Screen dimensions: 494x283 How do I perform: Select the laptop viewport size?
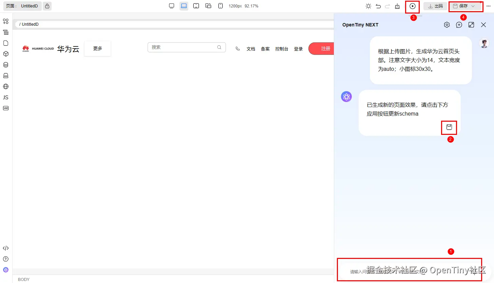coord(184,6)
